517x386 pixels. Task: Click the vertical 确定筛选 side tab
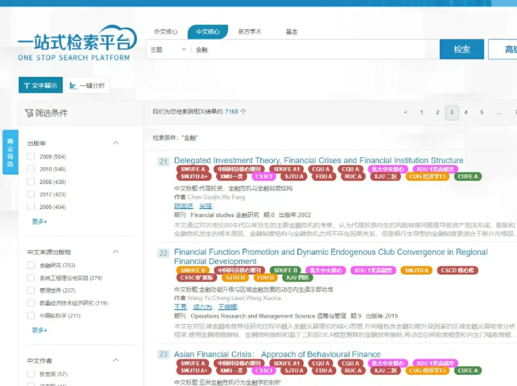point(10,152)
